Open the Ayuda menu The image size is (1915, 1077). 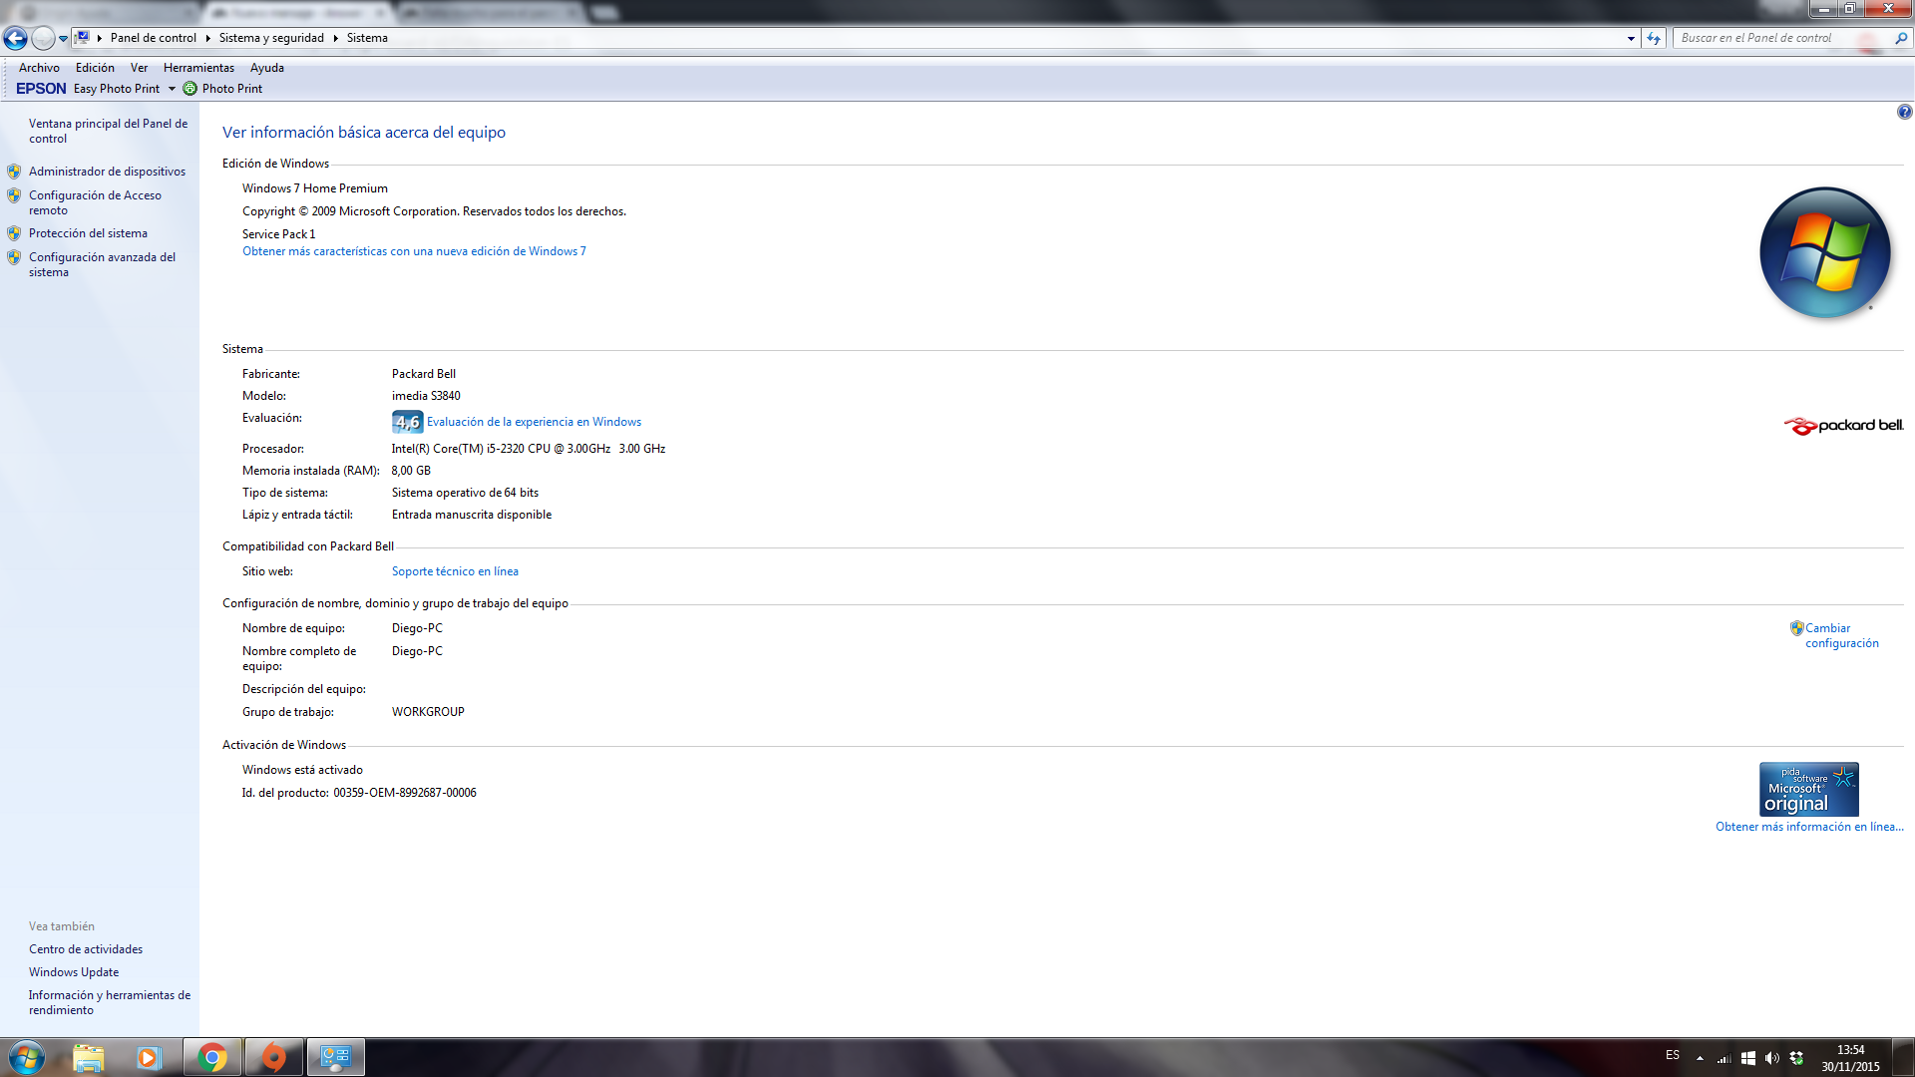(266, 68)
